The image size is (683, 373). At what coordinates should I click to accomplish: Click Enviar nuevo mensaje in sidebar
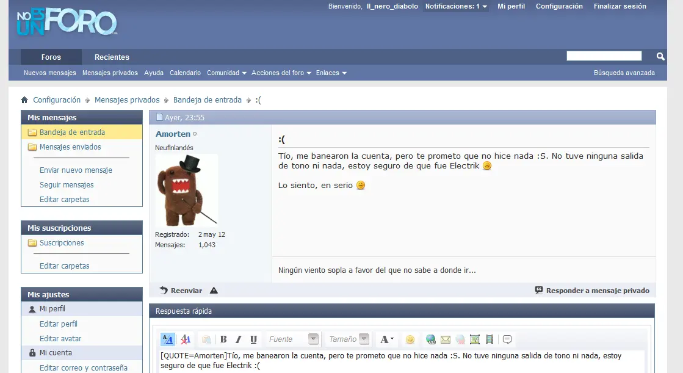tap(76, 170)
